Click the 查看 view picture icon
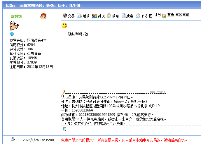This screenshot has height=146, width=201. click(164, 16)
